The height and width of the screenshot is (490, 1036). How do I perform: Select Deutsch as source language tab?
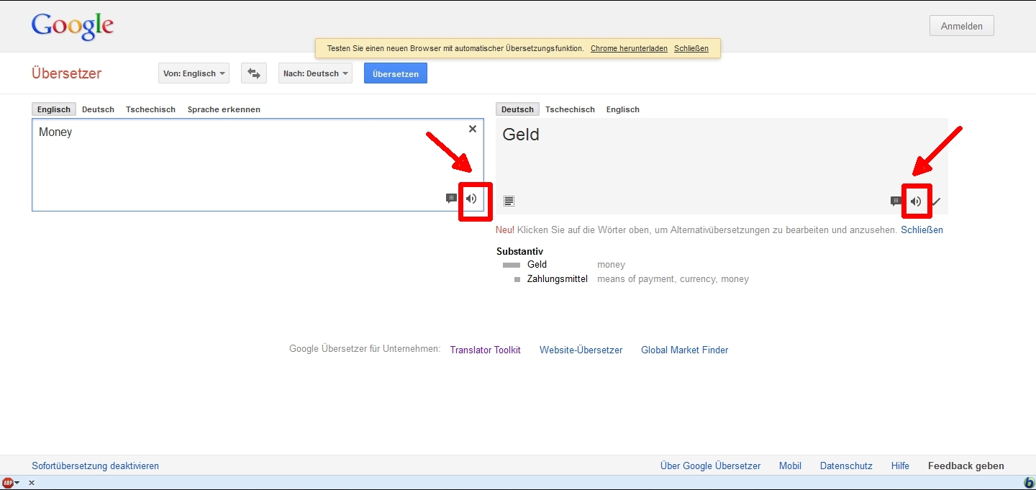pyautogui.click(x=98, y=109)
